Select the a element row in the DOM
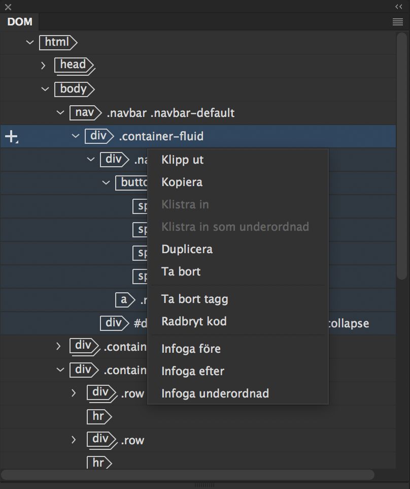This screenshot has height=489, width=410. coord(124,300)
